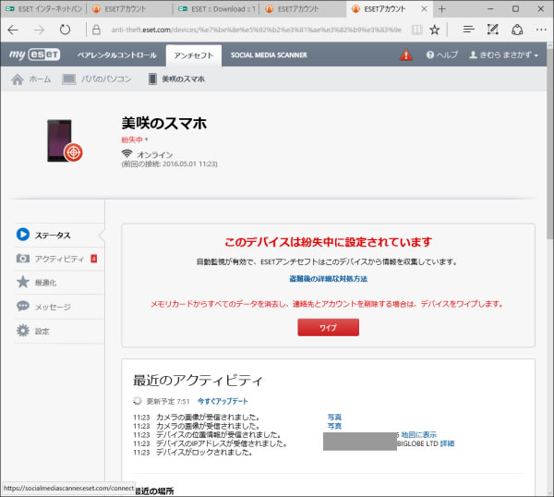
Task: Click the share icon in toolbar
Action: pyautogui.click(x=517, y=30)
